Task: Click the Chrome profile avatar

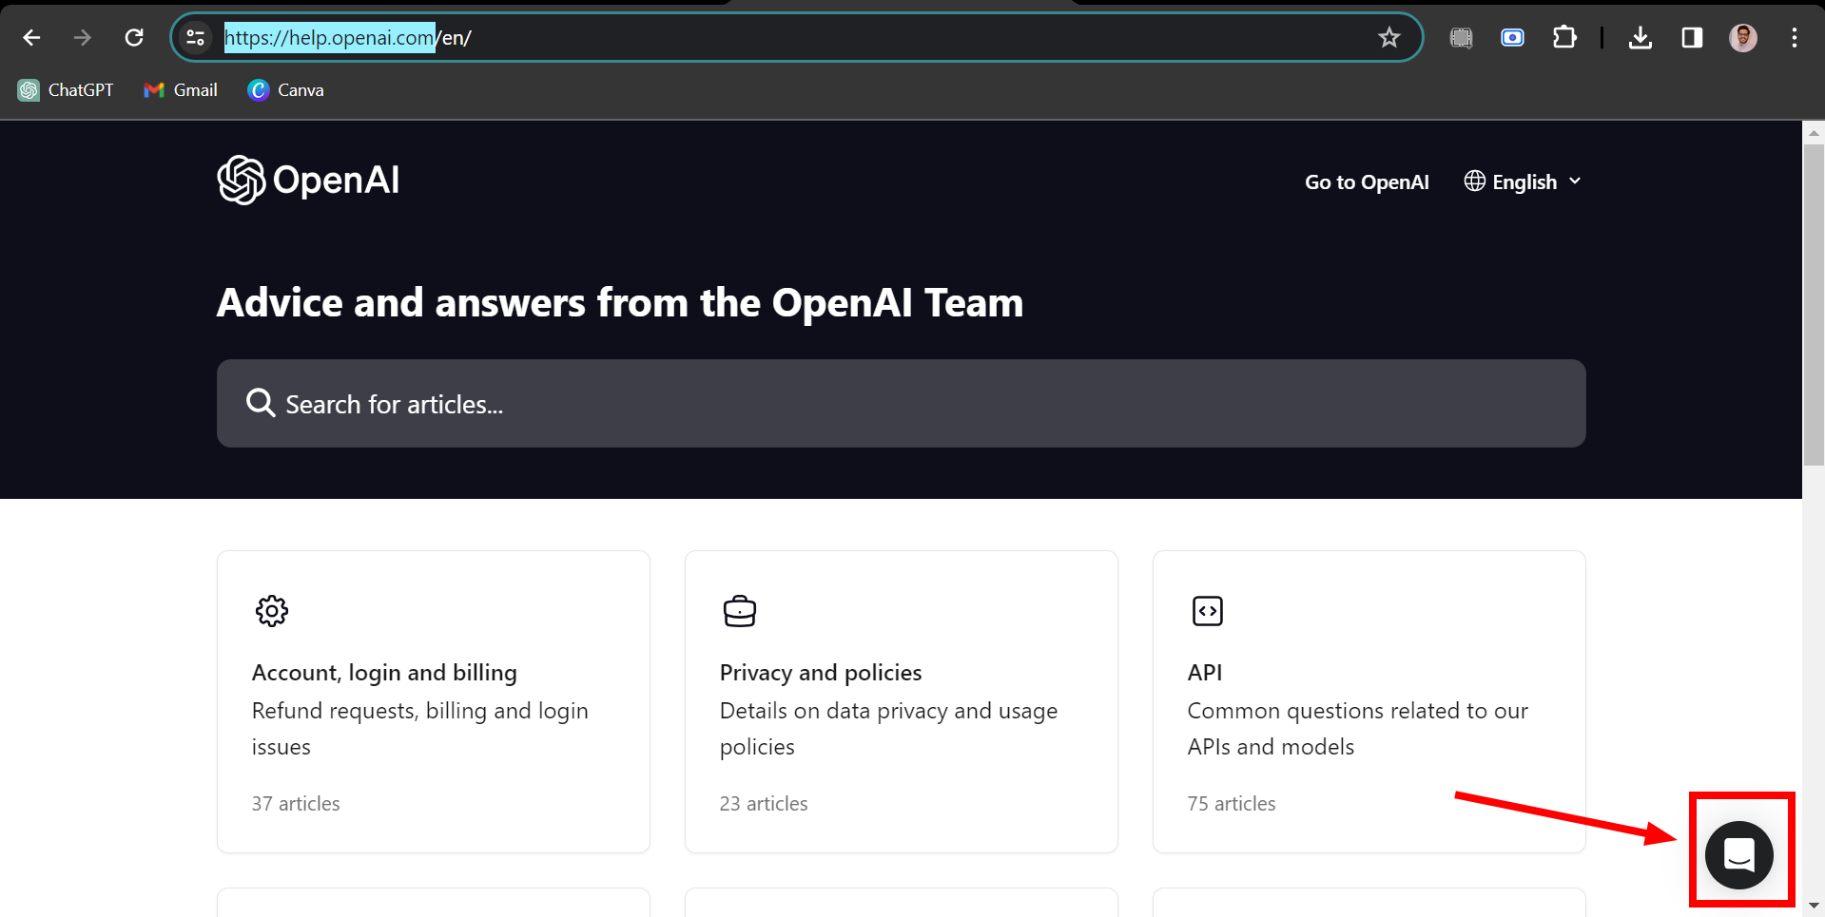Action: pyautogui.click(x=1743, y=38)
